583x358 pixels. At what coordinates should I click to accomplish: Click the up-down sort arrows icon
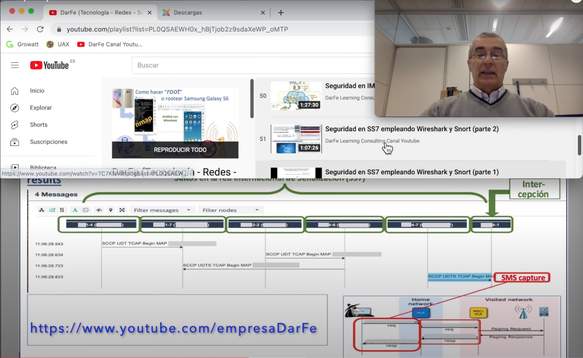[x=62, y=210]
